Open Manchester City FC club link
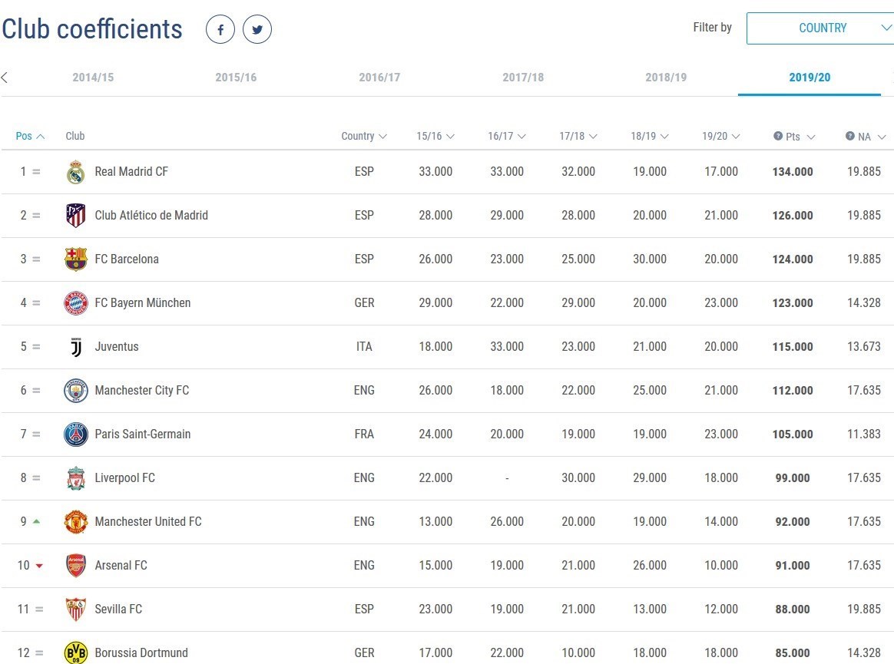This screenshot has height=664, width=894. click(x=141, y=391)
